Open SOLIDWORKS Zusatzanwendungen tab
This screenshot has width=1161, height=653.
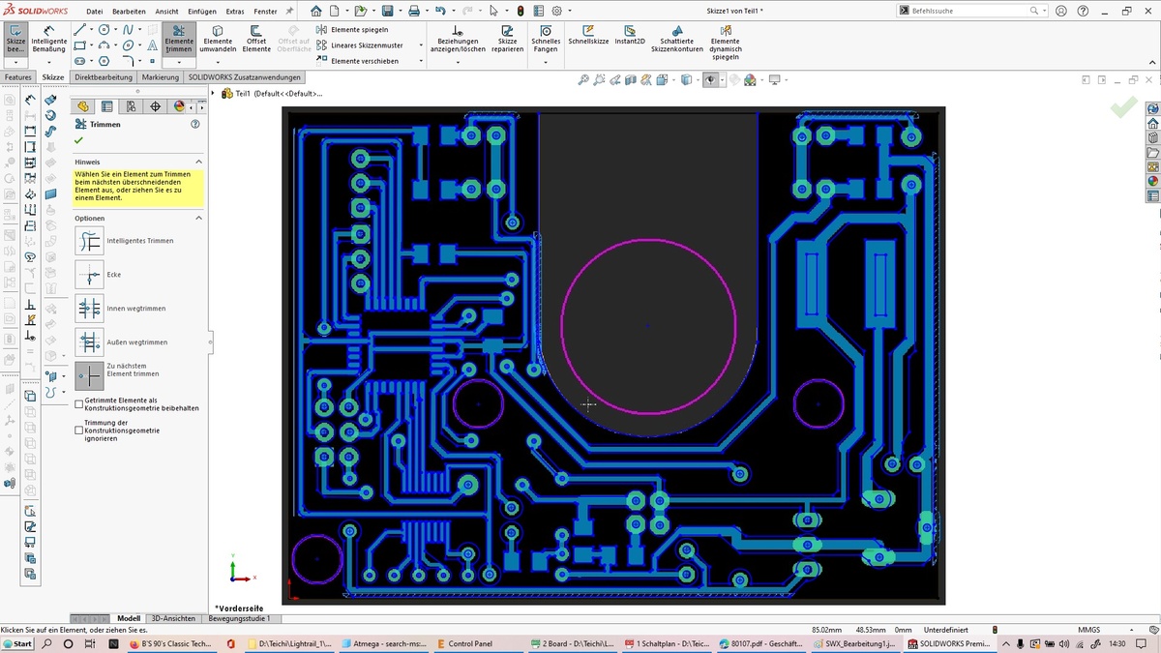pos(245,77)
